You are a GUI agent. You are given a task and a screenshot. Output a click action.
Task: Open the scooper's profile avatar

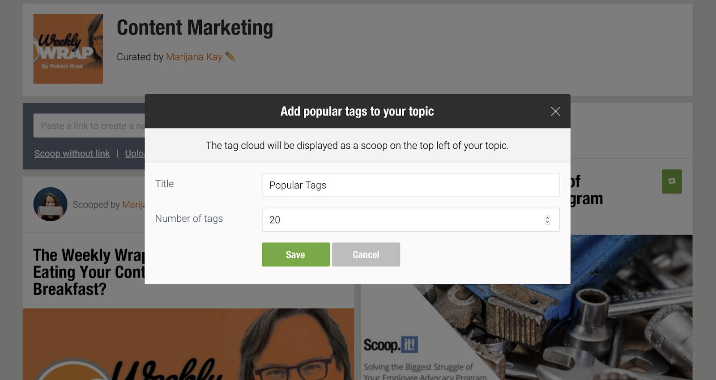(x=50, y=204)
